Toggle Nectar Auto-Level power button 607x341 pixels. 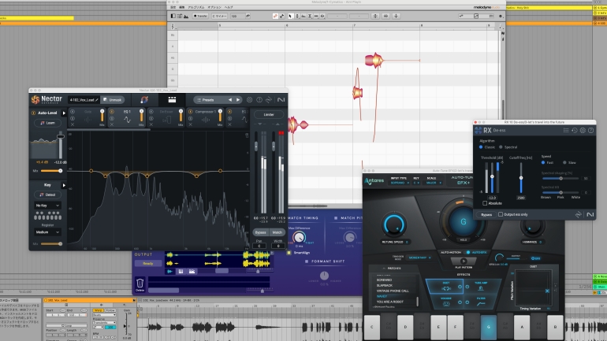(33, 113)
